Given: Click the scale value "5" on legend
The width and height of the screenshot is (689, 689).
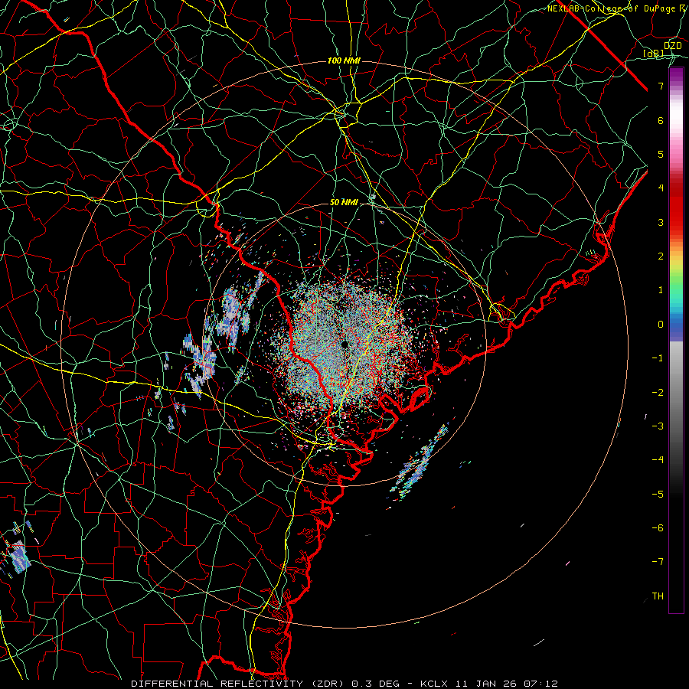Looking at the screenshot, I should pos(661,154).
